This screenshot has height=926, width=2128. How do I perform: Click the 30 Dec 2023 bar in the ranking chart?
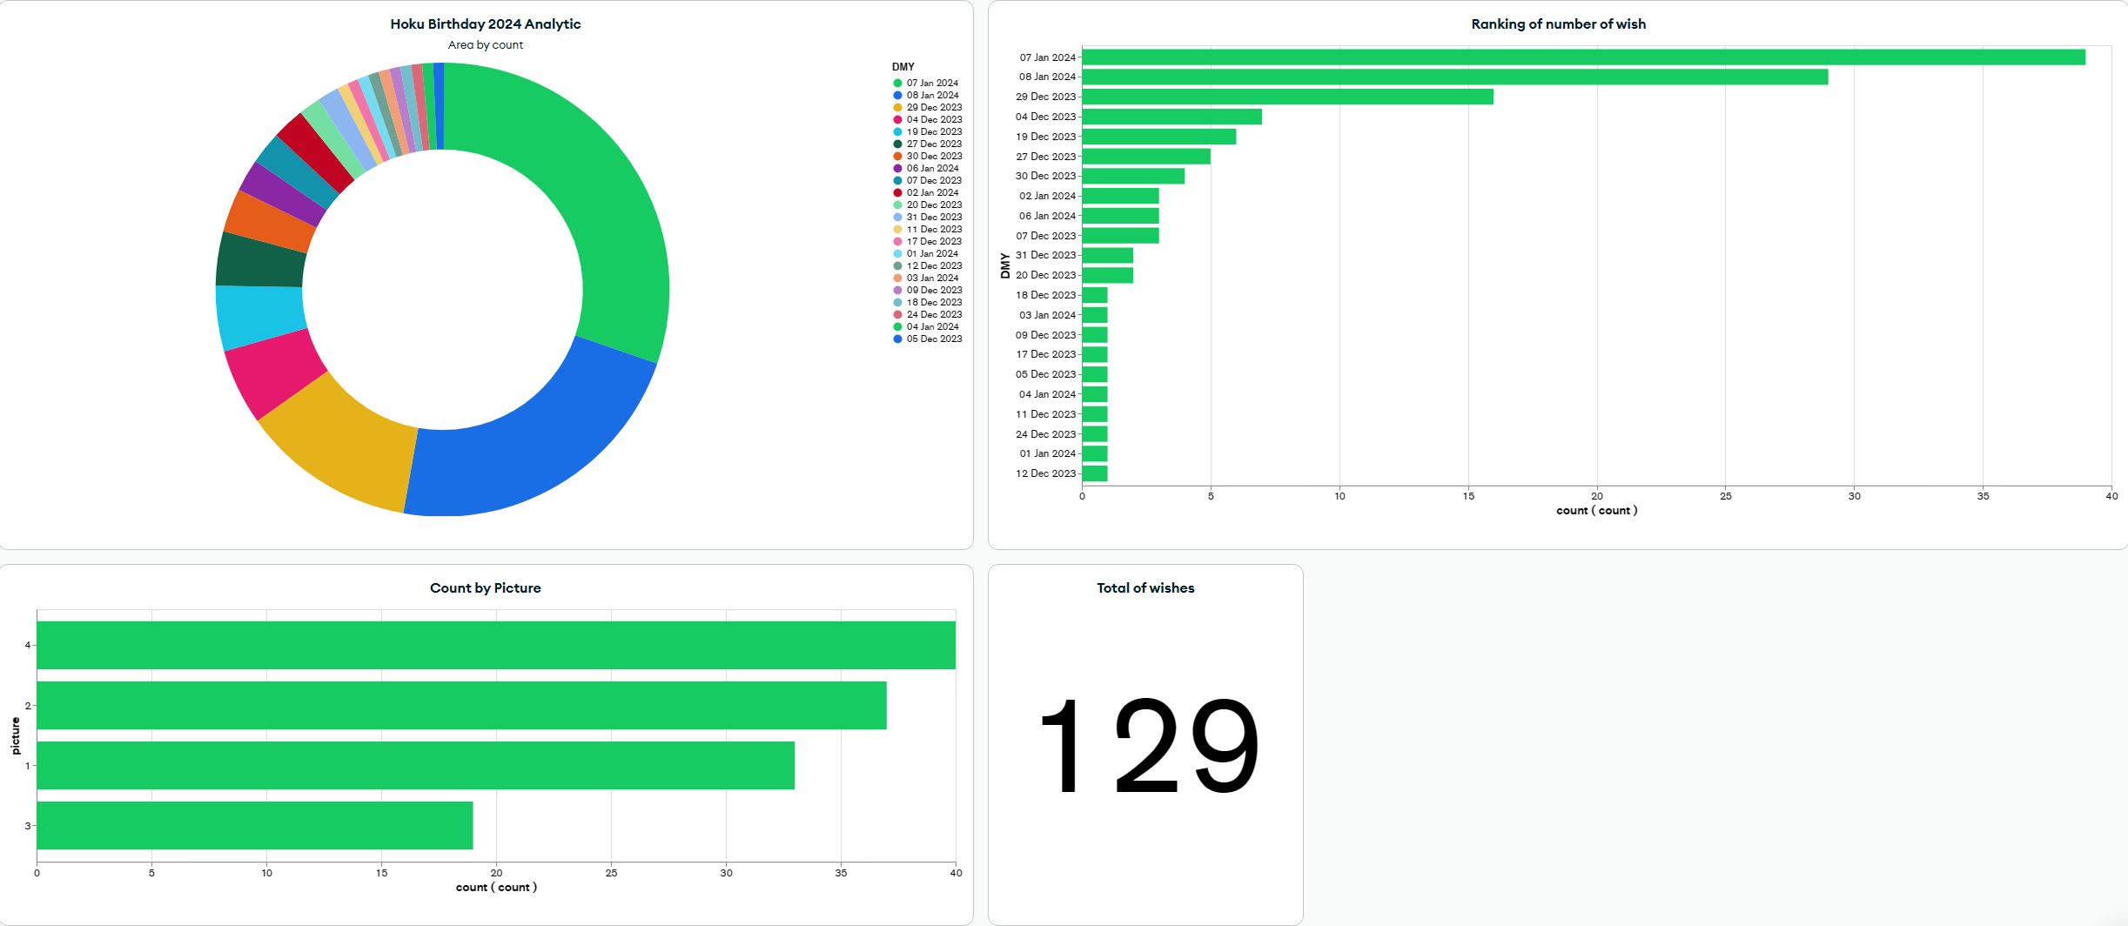point(1133,176)
